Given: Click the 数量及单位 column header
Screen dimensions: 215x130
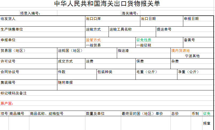Looking at the screenshot, I should (103, 114).
